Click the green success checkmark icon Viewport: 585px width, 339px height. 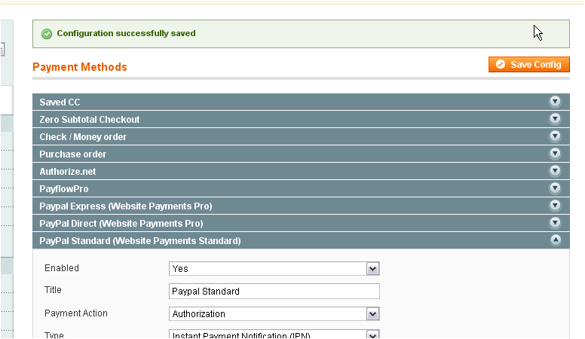(x=47, y=34)
